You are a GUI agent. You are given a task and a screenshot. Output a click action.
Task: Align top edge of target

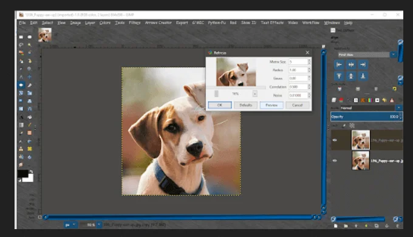tap(339, 76)
